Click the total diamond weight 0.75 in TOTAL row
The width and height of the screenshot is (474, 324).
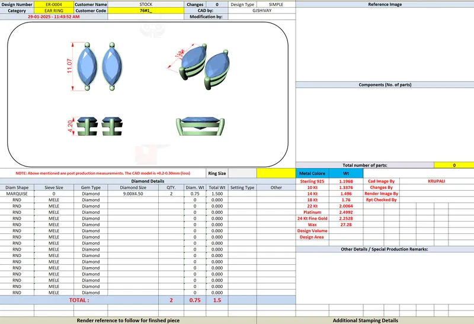[195, 300]
